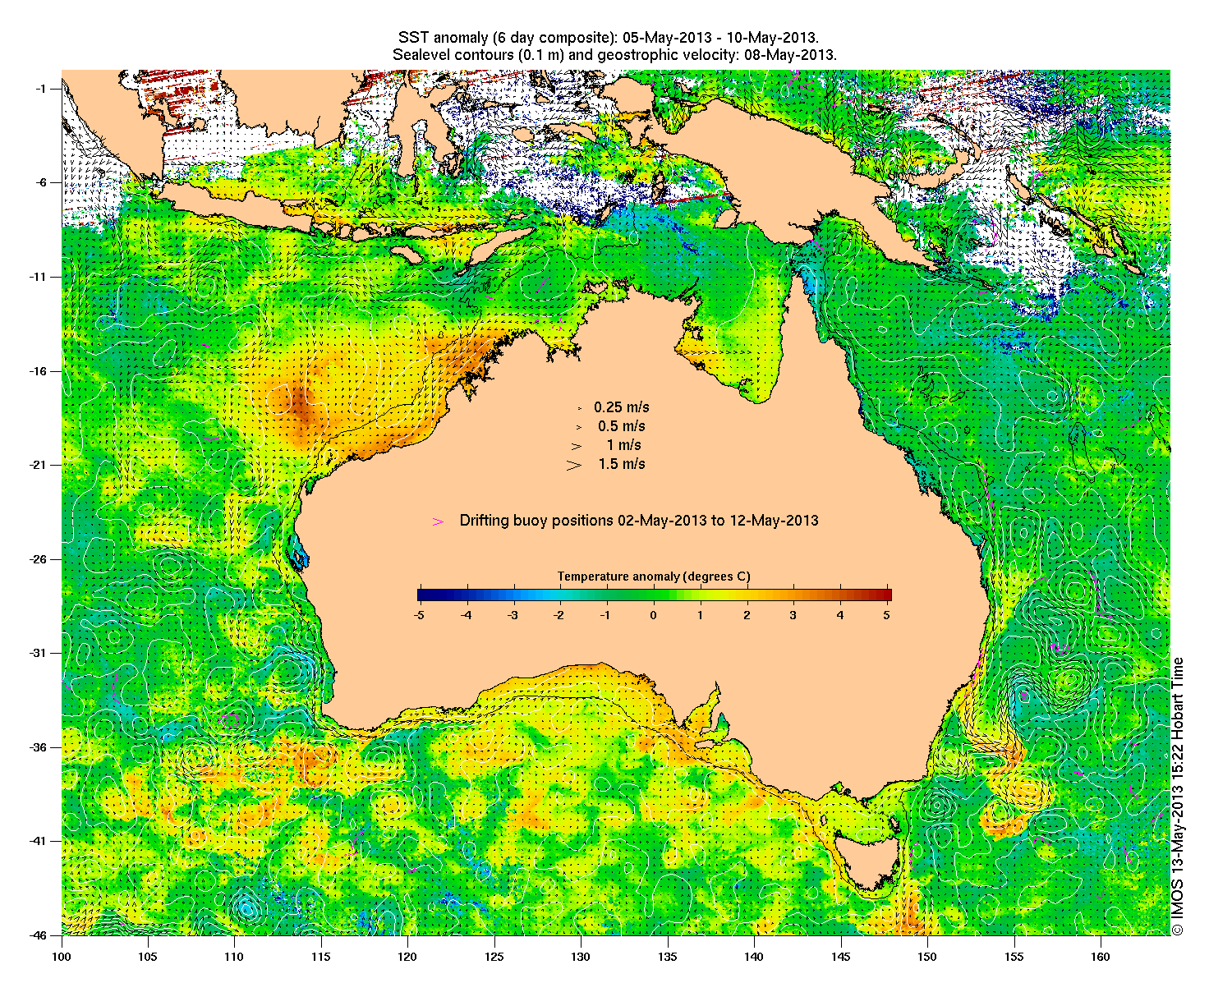This screenshot has width=1232, height=1006.
Task: Click longitude axis label 100
Action: click(62, 956)
